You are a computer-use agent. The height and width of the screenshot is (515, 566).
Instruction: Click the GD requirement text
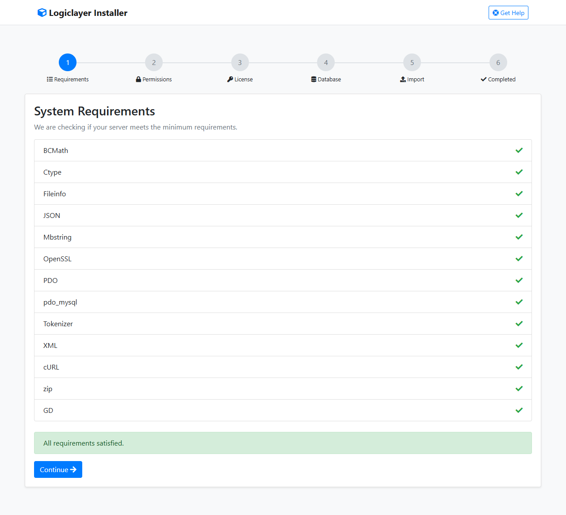click(x=48, y=410)
